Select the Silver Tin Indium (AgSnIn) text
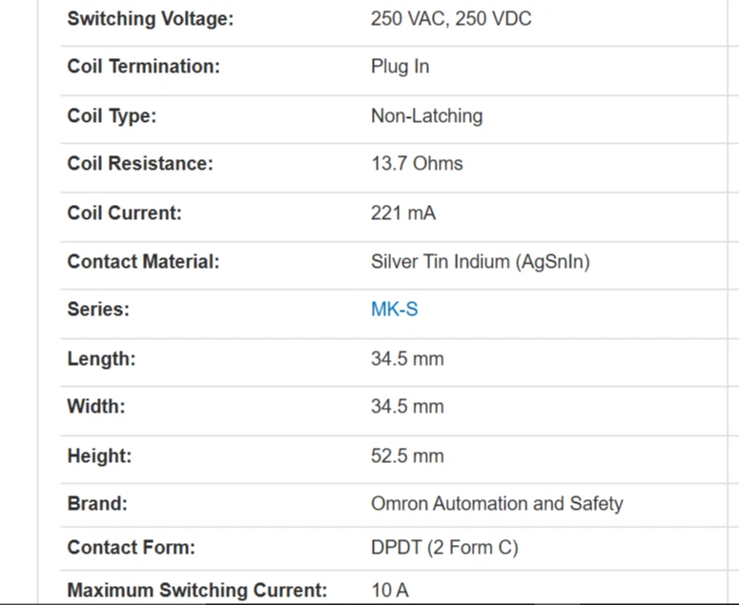Screen dimensions: 739x605 coord(480,261)
